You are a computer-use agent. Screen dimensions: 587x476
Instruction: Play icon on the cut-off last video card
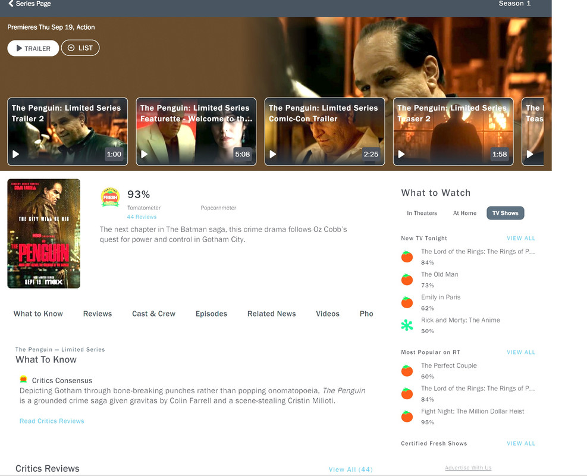click(530, 154)
